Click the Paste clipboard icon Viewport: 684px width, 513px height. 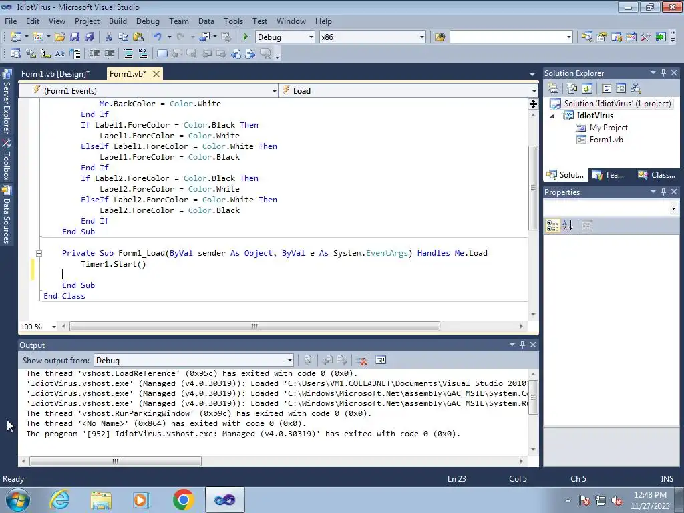tap(138, 37)
